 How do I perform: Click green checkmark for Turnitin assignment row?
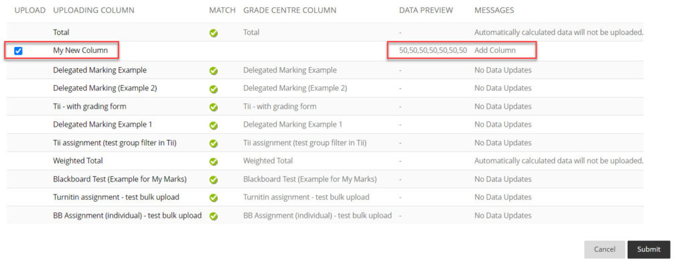[214, 198]
